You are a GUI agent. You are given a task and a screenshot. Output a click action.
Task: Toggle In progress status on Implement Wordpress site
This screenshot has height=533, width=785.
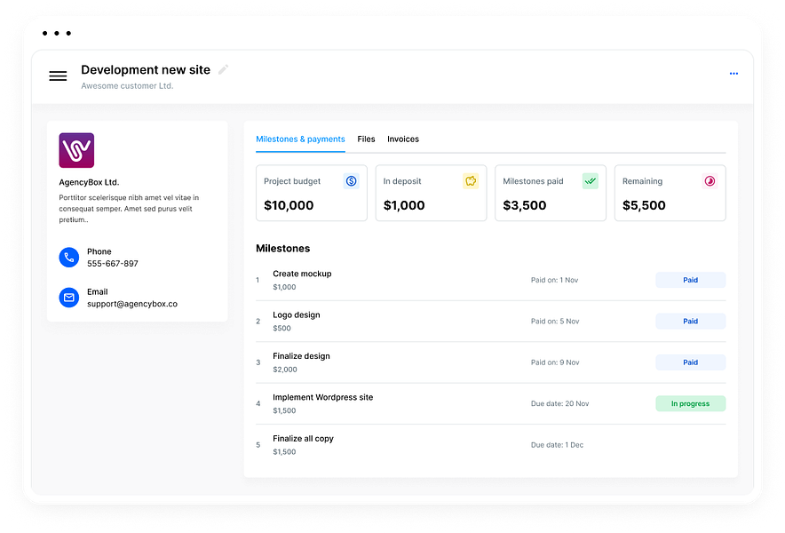[690, 403]
